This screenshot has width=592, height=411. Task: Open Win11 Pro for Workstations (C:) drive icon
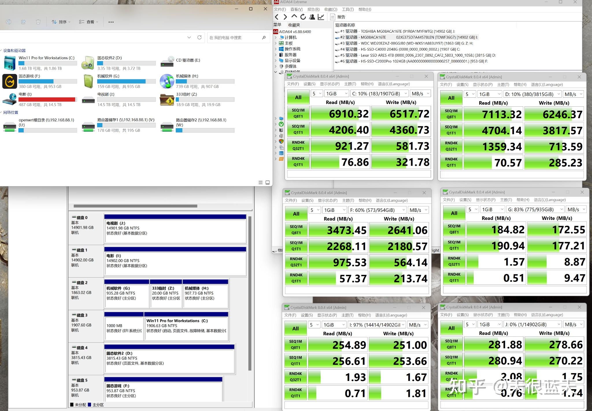[x=10, y=63]
